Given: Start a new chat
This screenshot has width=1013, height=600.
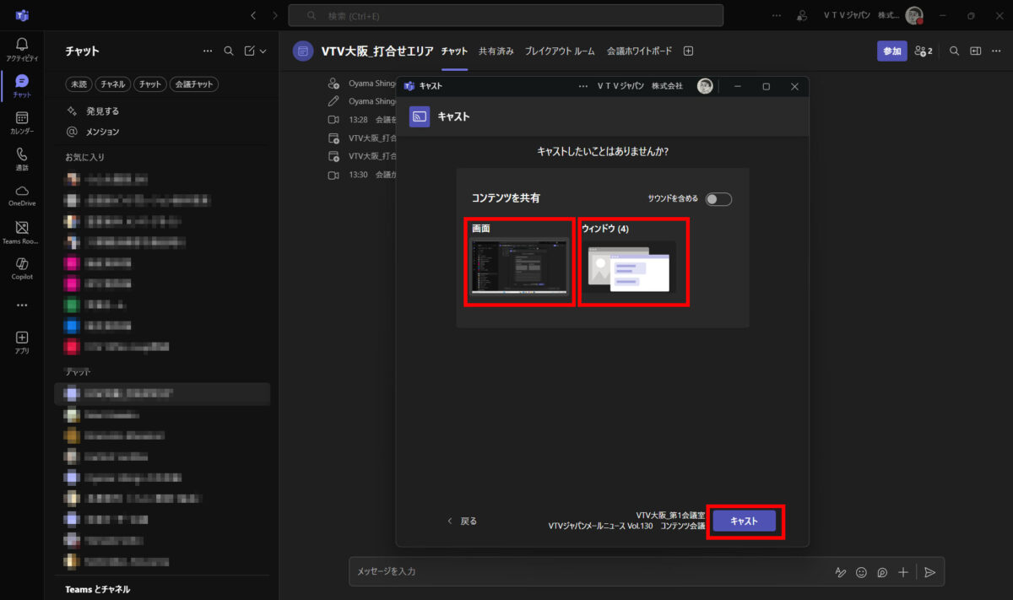Looking at the screenshot, I should click(x=250, y=51).
